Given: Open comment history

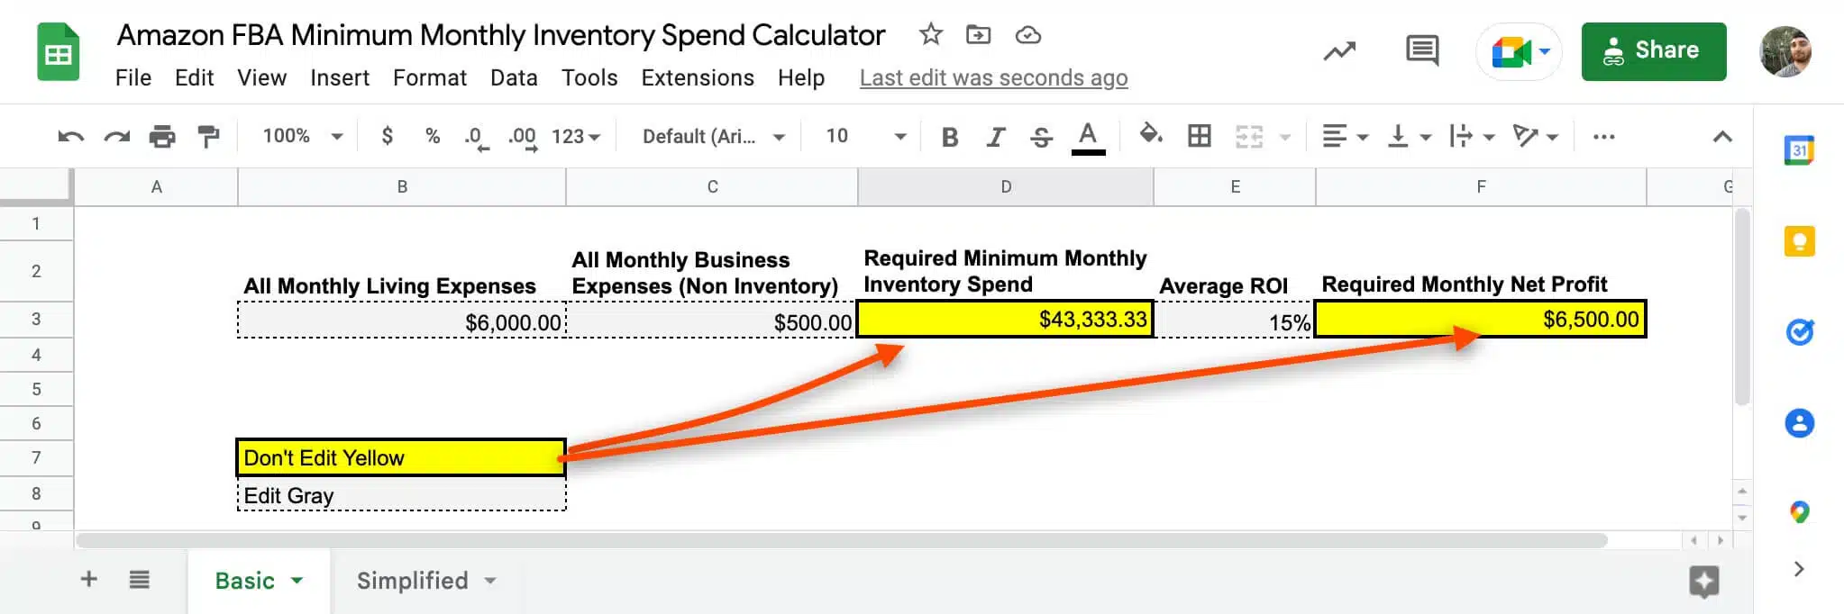Looking at the screenshot, I should click(x=1422, y=50).
